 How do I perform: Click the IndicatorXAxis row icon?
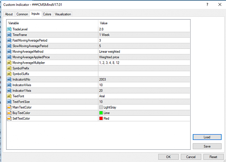pos(9,85)
